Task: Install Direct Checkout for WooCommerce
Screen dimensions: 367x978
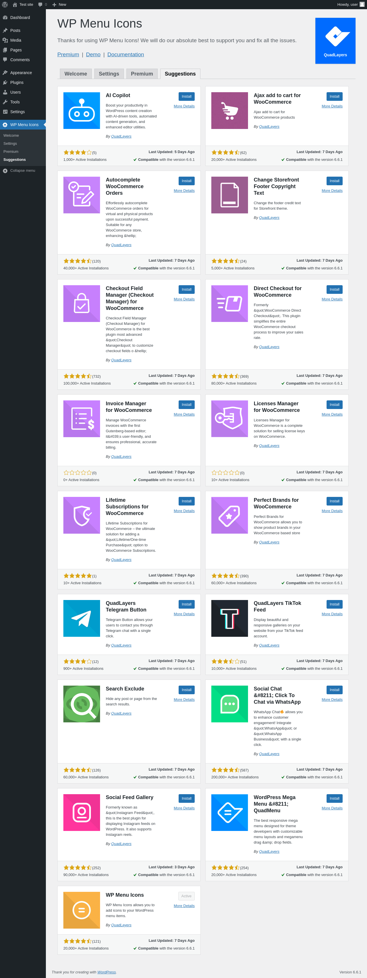Action: [334, 289]
